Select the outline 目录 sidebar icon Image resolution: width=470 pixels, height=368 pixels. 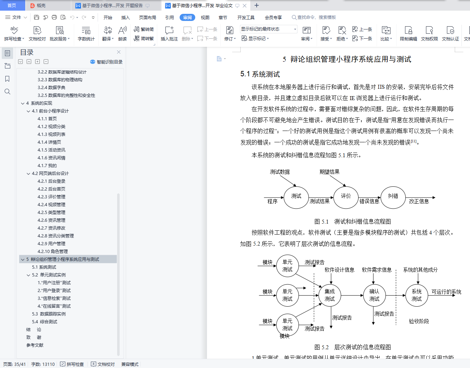pyautogui.click(x=7, y=53)
